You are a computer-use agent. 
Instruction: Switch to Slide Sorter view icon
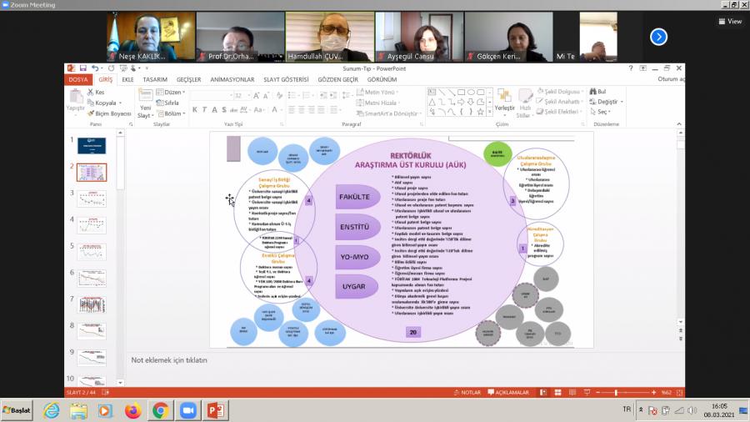click(559, 392)
